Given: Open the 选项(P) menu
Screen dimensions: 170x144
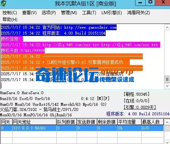Looking at the screenshot, I should point(49,13).
